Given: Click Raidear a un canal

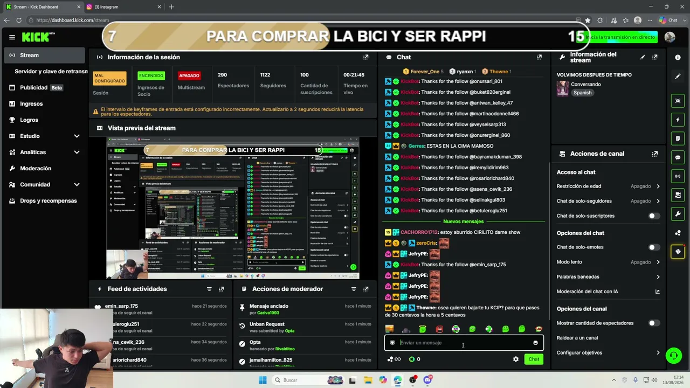Looking at the screenshot, I should pos(577,338).
